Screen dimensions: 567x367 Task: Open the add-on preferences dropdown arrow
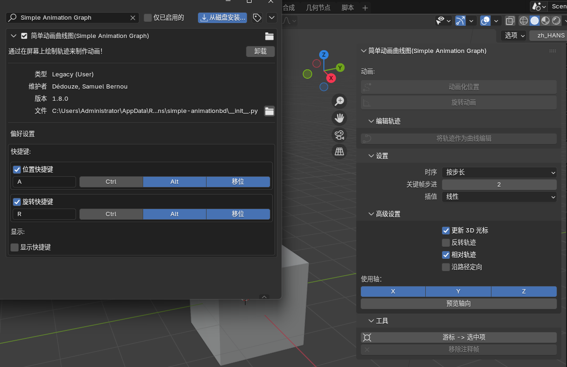[271, 18]
